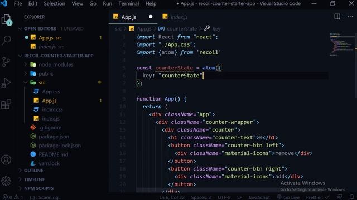
Task: Open the Edit menu
Action: [x=33, y=4]
